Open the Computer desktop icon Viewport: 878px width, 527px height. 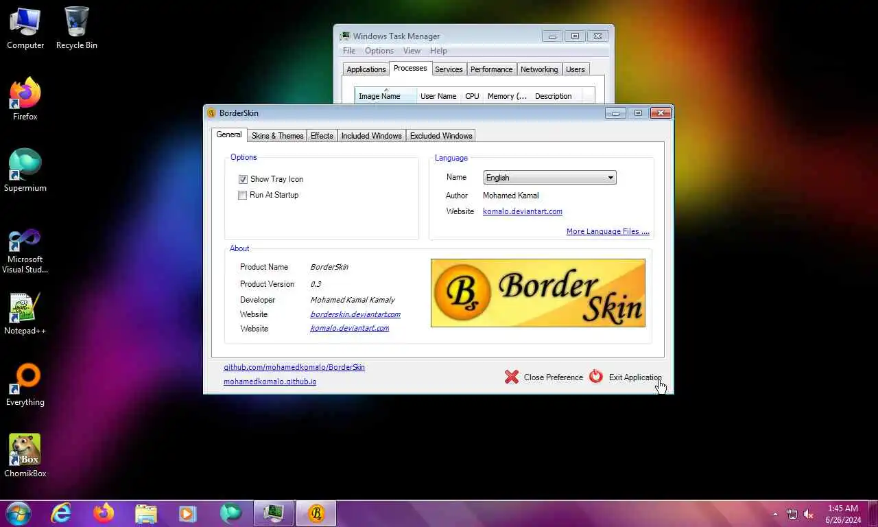[25, 28]
